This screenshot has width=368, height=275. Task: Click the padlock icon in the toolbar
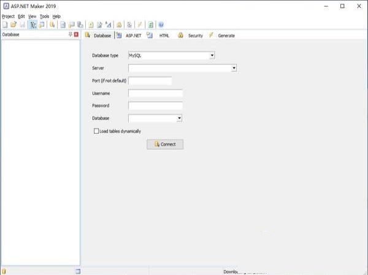[119, 25]
